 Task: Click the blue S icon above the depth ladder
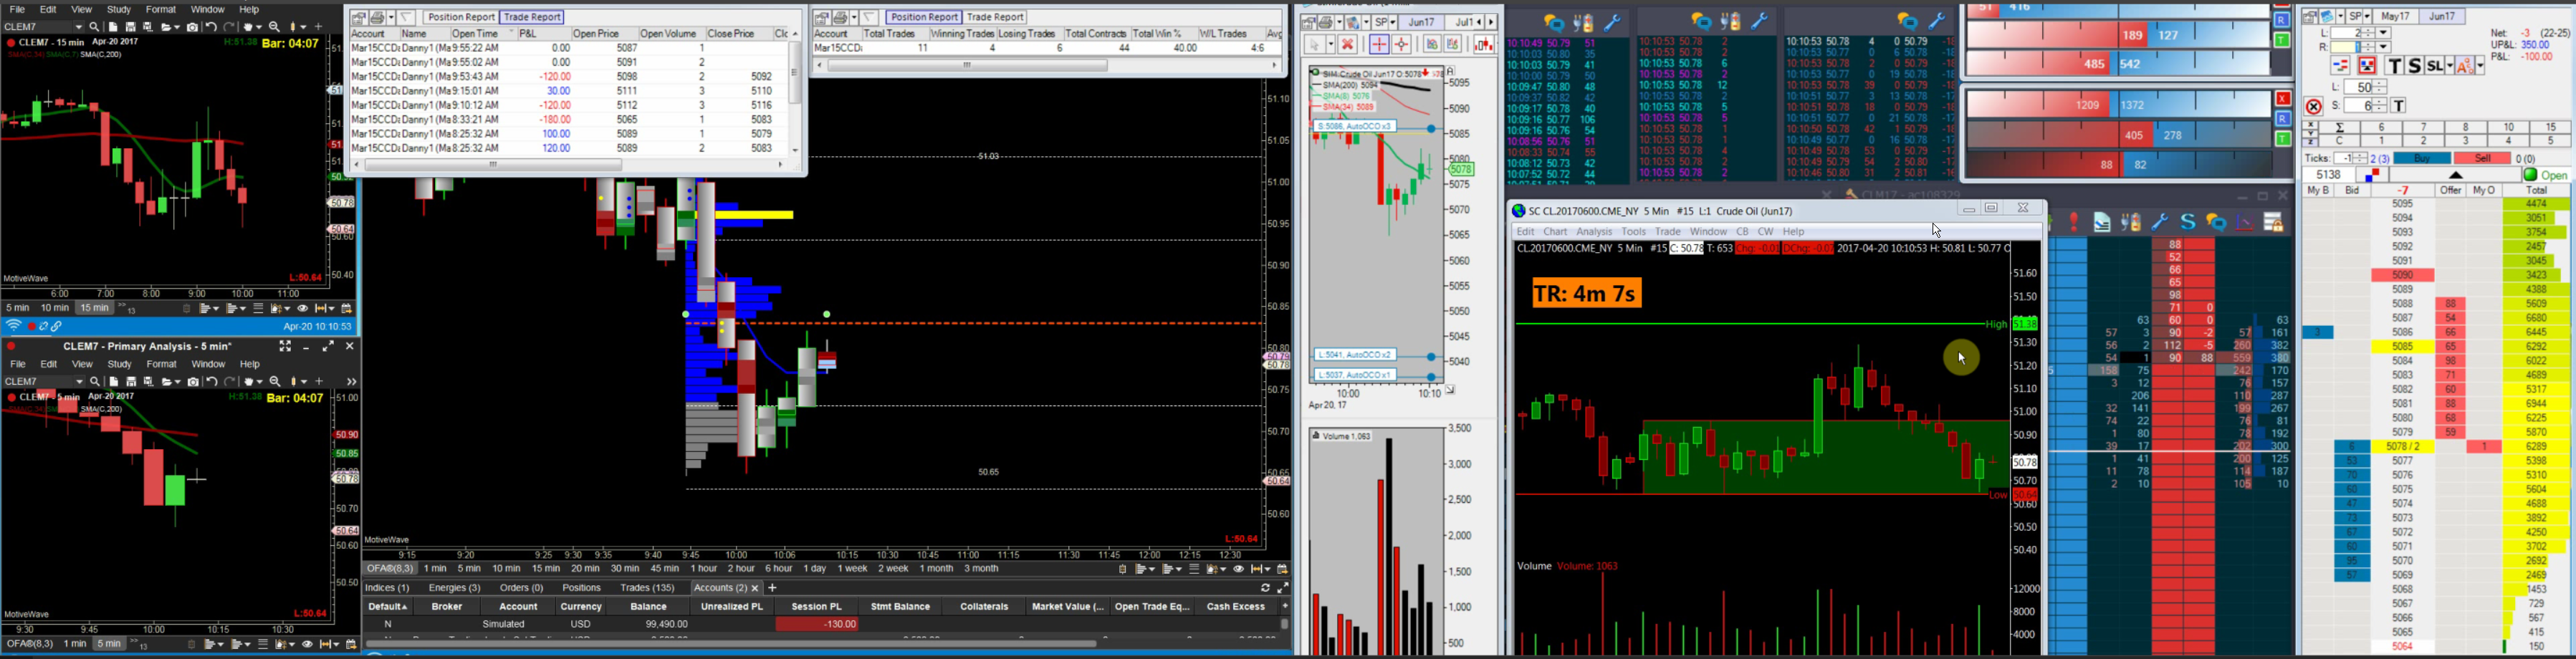click(x=2188, y=223)
